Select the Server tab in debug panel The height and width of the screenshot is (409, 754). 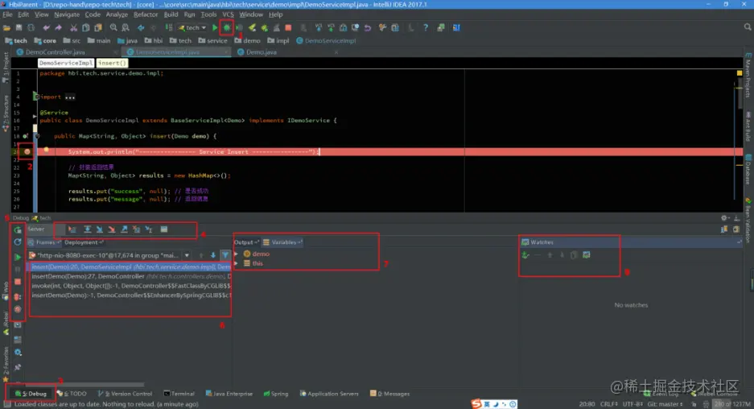click(x=36, y=229)
